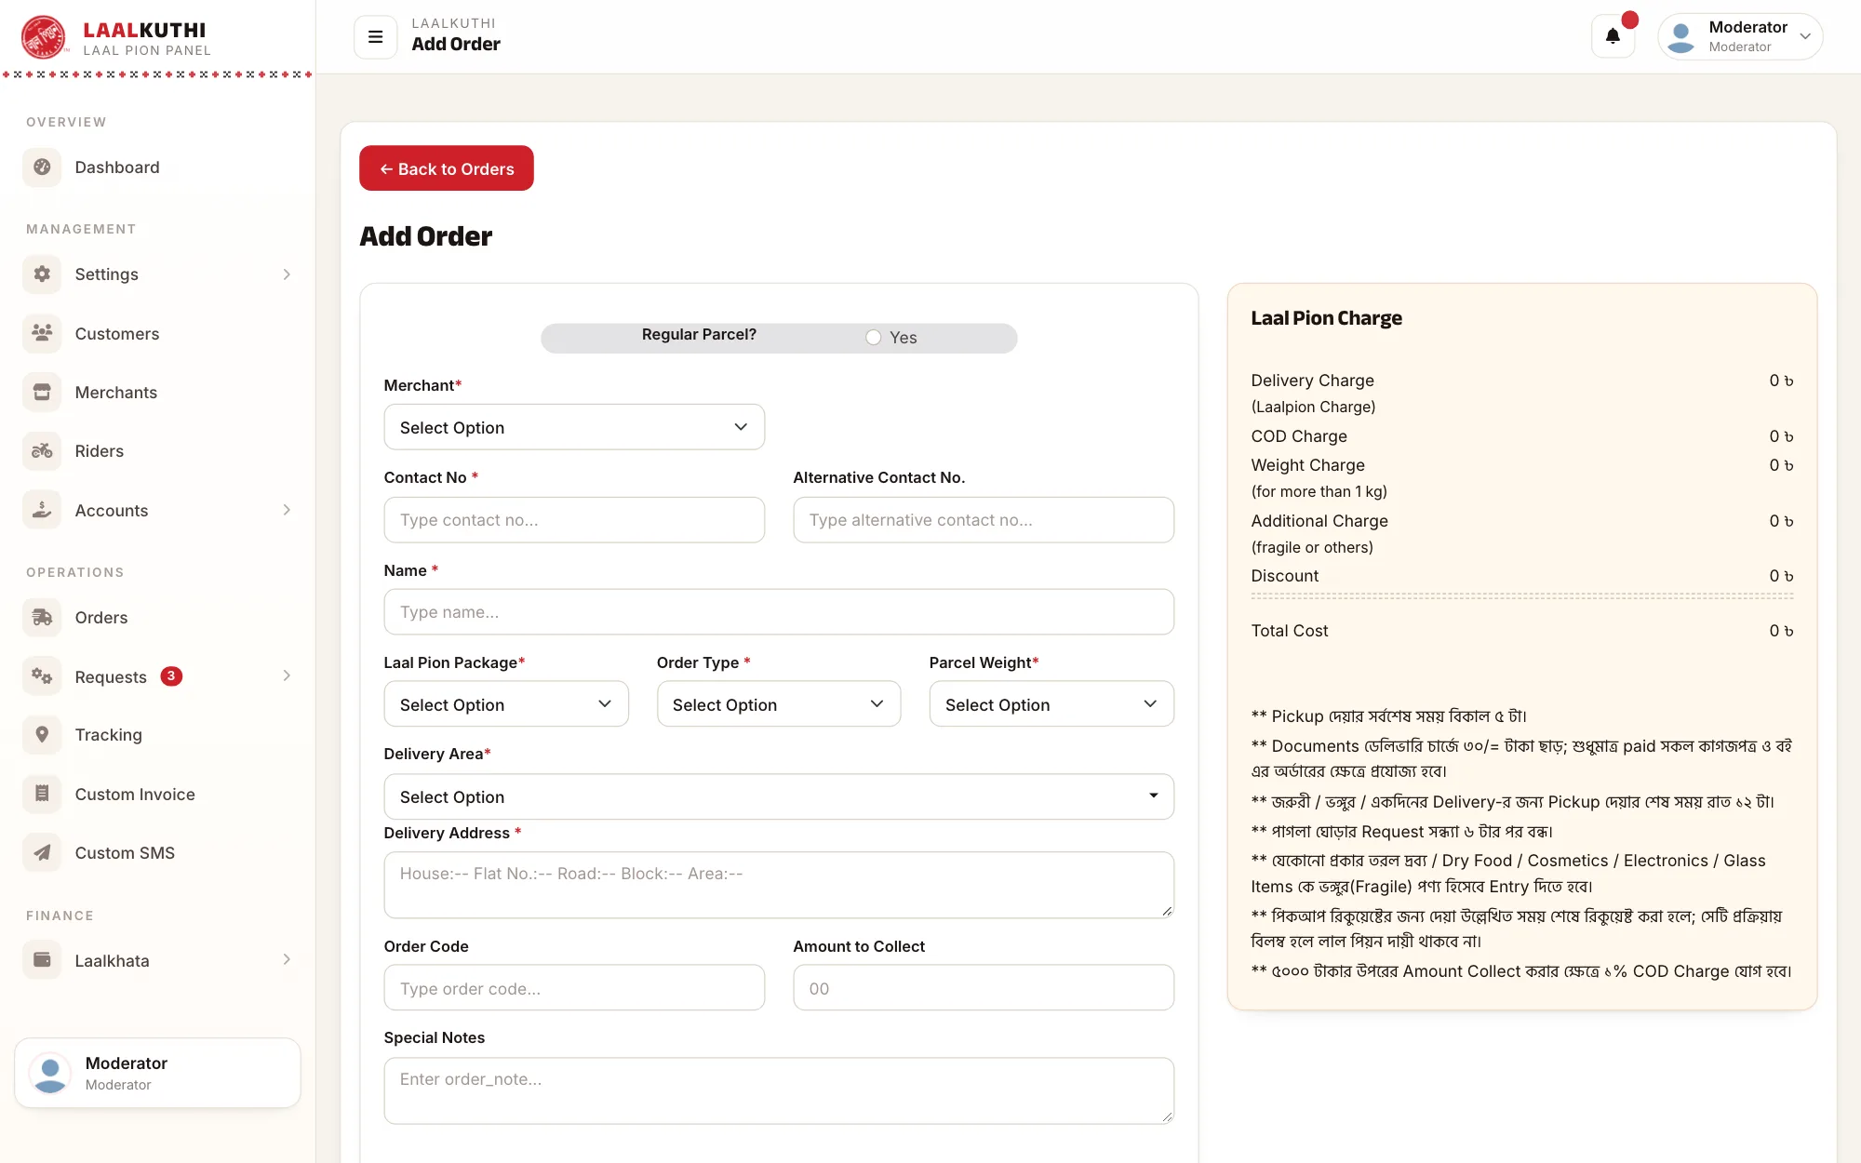
Task: Focus the Contact No input field
Action: click(574, 520)
